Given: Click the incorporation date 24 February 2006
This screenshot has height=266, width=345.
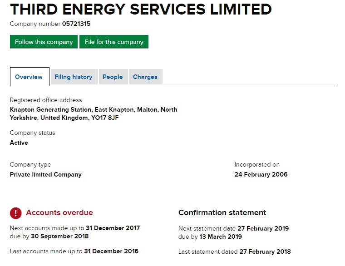Looking at the screenshot, I should pos(261,174).
